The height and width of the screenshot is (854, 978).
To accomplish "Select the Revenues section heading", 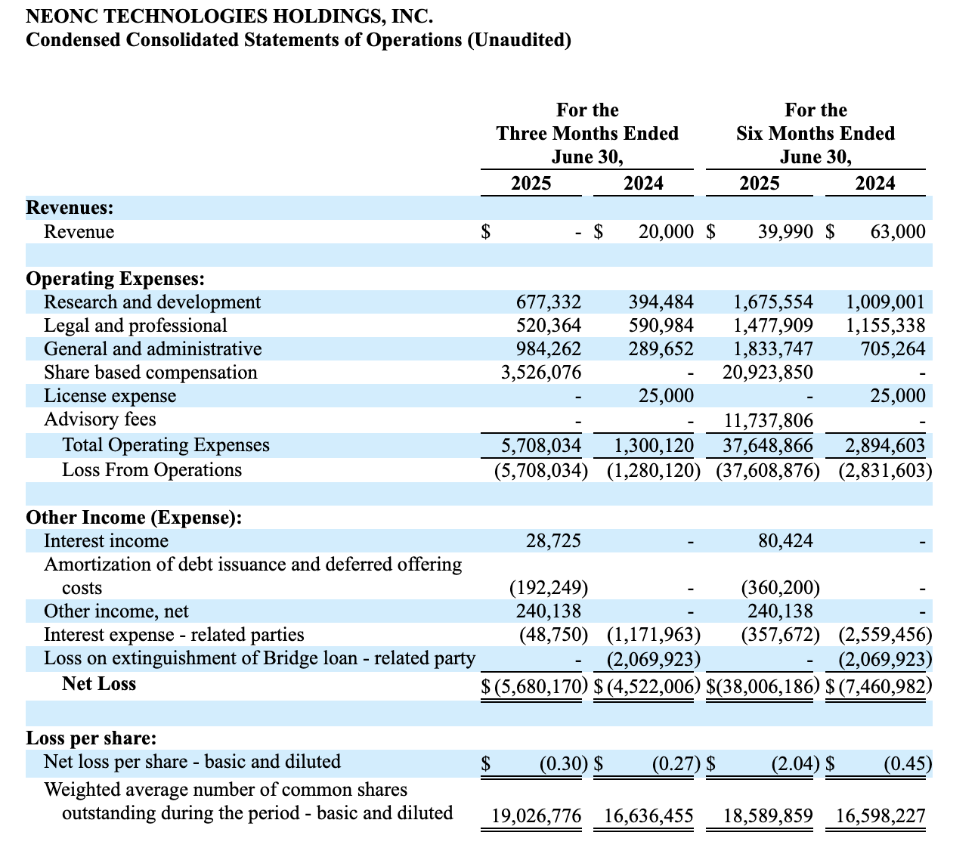I will [68, 207].
